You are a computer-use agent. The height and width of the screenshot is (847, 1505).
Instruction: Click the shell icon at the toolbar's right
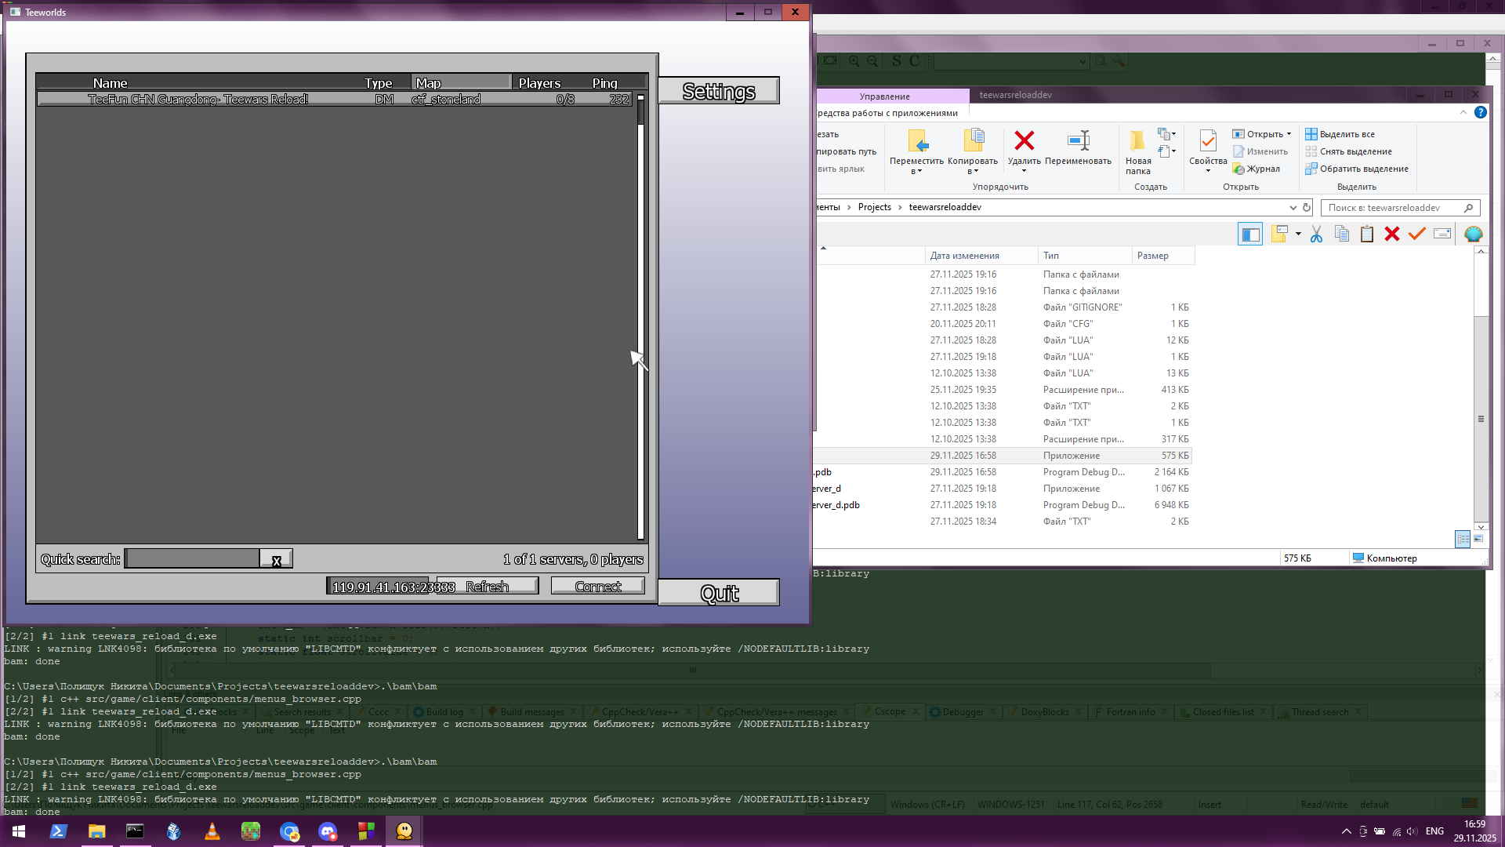[x=1473, y=234]
